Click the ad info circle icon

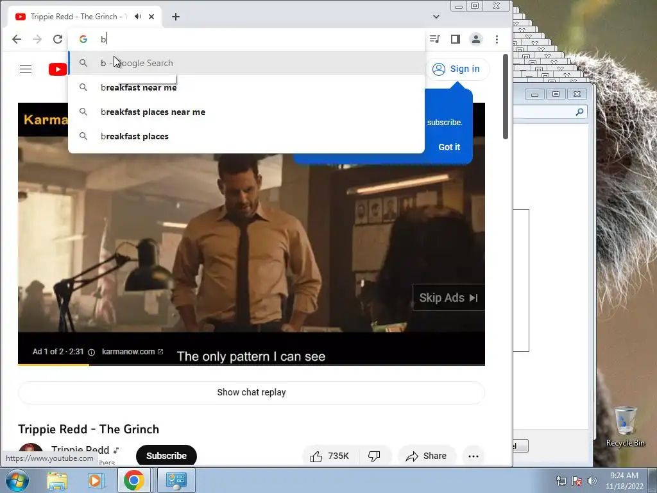pos(91,352)
